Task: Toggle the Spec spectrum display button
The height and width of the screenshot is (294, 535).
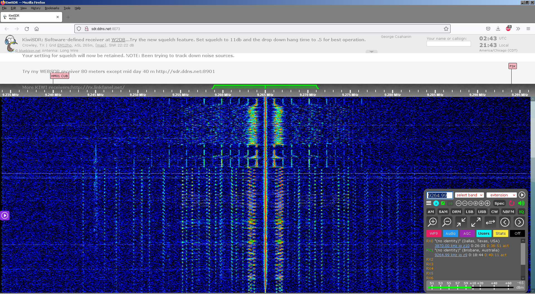Action: tap(499, 203)
